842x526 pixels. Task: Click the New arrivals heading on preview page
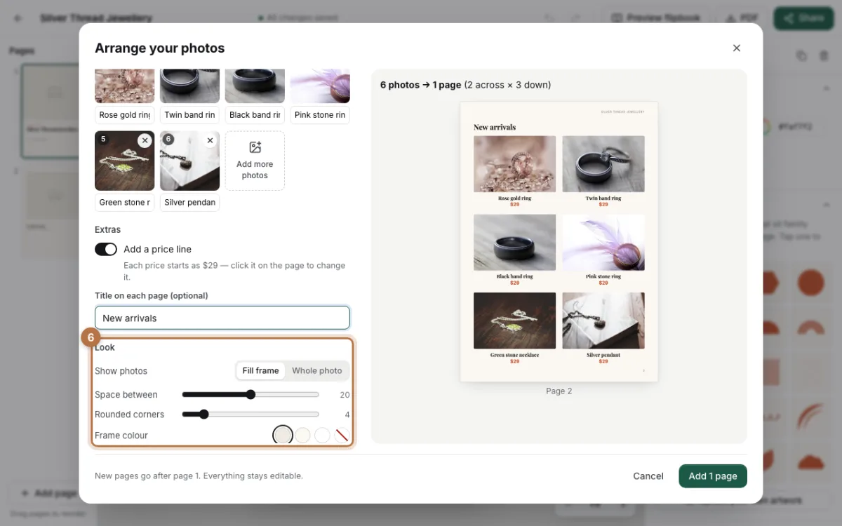(x=495, y=127)
